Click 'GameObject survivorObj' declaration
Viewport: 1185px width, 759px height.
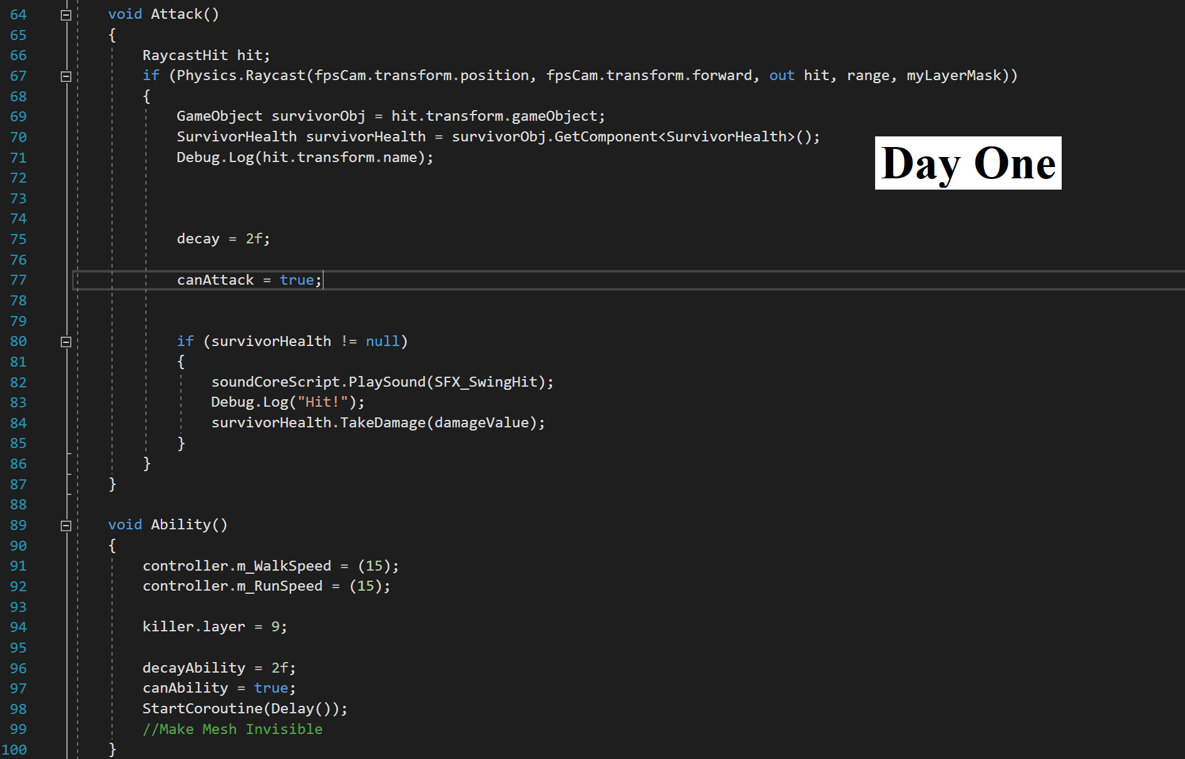click(271, 116)
